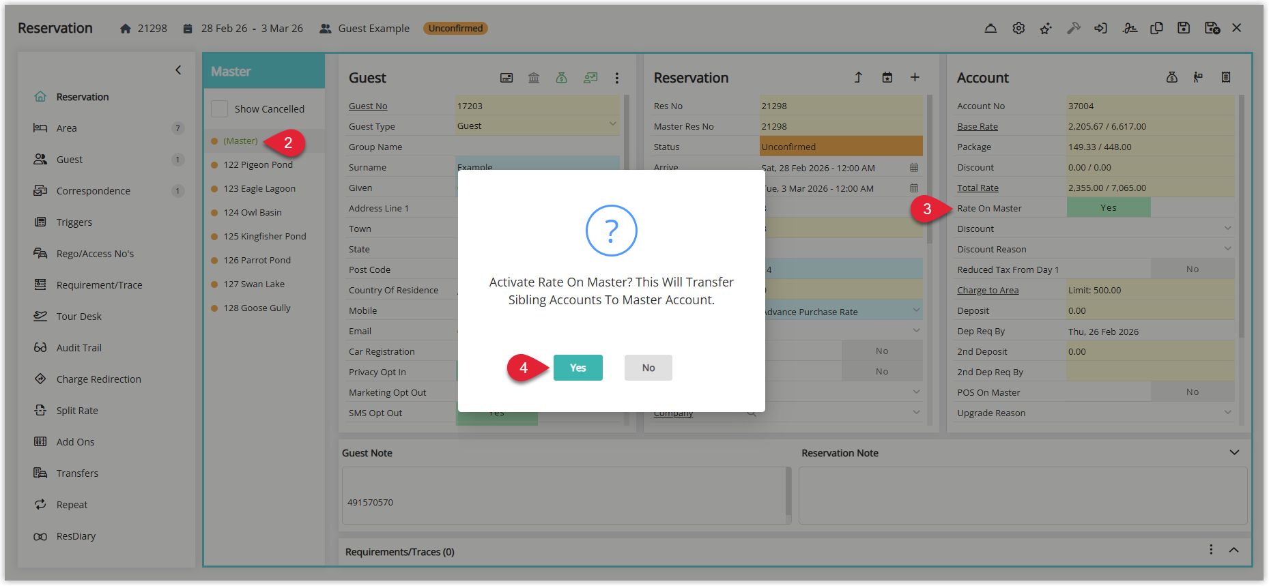
Task: Open the Advance Purchase Rate dropdown
Action: pyautogui.click(x=916, y=310)
